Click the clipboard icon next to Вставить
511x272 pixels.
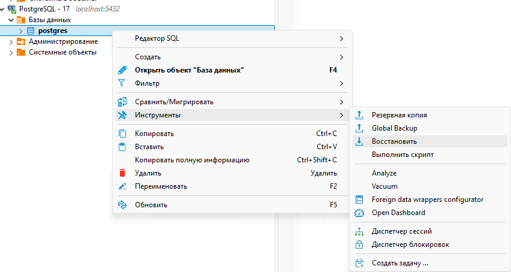122,147
